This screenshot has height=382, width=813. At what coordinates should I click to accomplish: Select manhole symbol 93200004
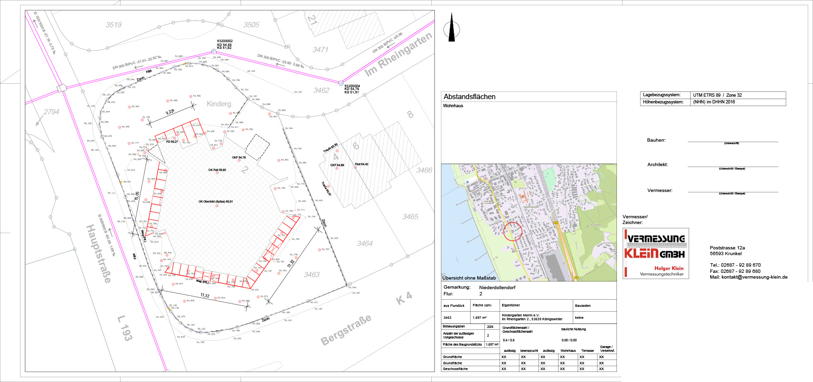tap(341, 83)
